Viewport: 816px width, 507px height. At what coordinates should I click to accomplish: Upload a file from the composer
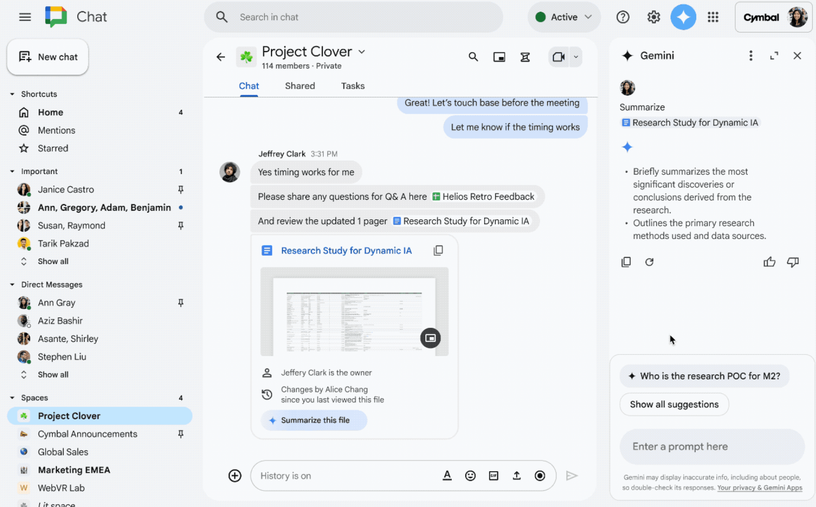pyautogui.click(x=517, y=476)
